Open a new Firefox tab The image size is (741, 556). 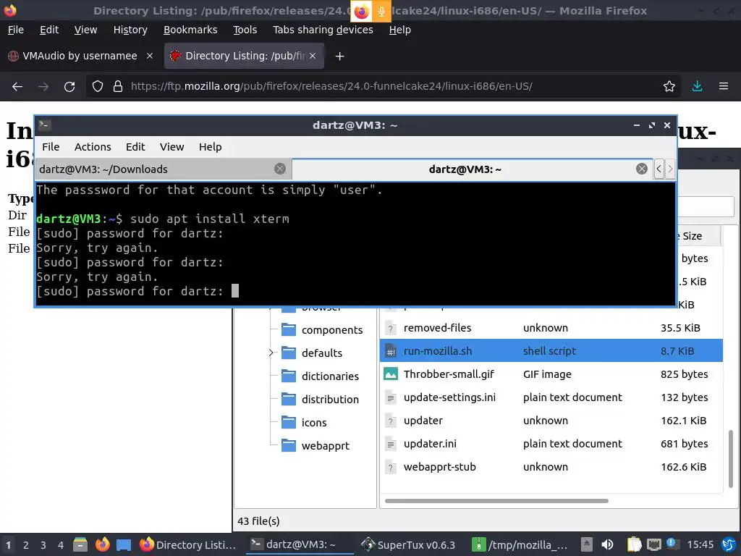point(339,56)
